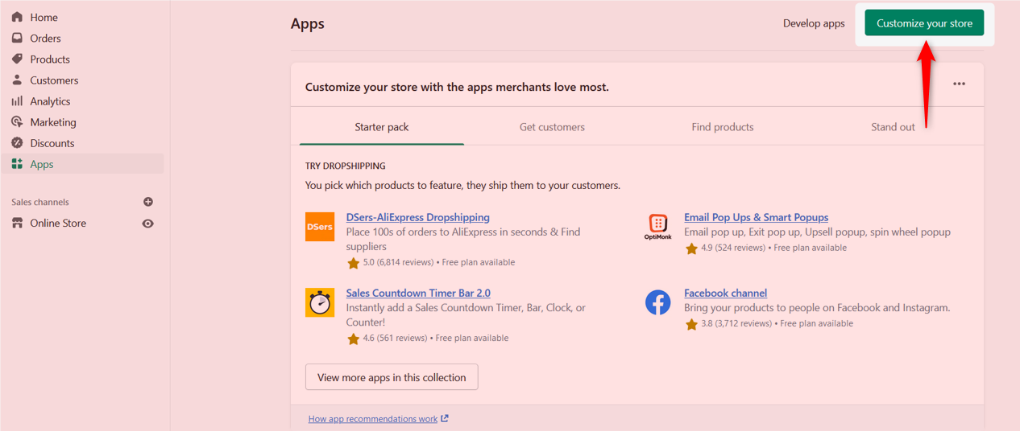Click the Facebook channel logo icon
The height and width of the screenshot is (431, 1020).
point(658,302)
